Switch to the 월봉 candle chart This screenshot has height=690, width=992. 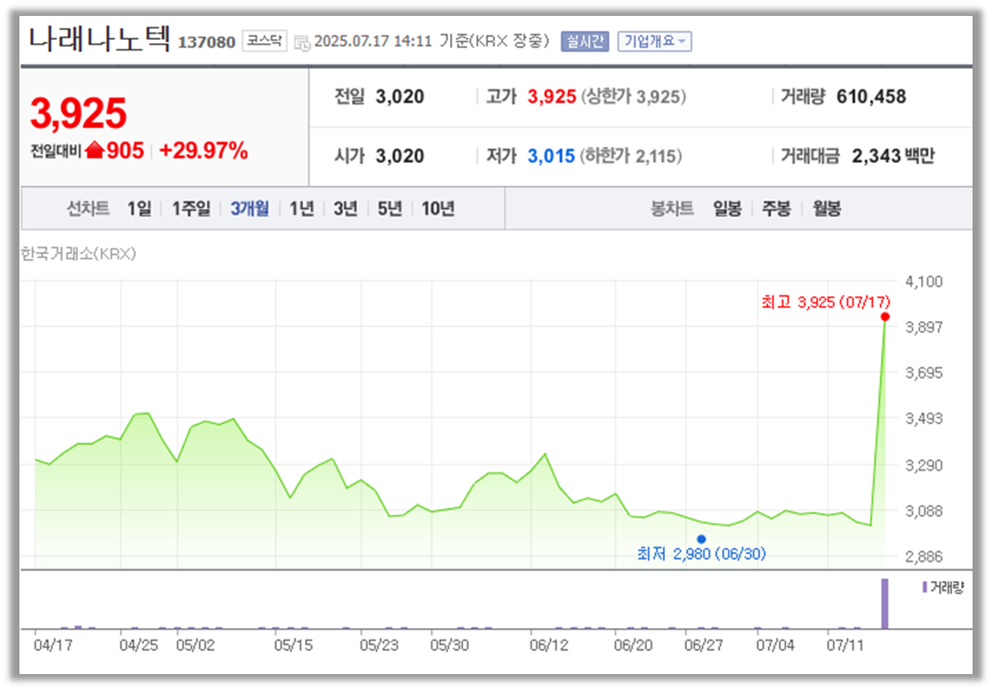click(827, 208)
